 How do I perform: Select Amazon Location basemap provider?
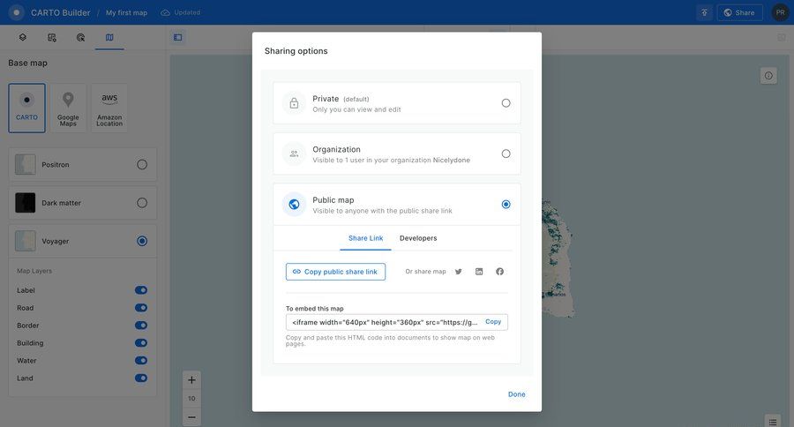click(x=109, y=108)
